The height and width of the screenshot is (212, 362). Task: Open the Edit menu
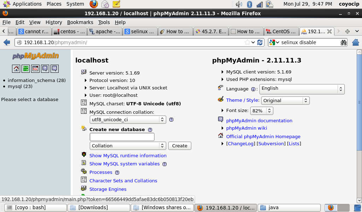click(20, 22)
